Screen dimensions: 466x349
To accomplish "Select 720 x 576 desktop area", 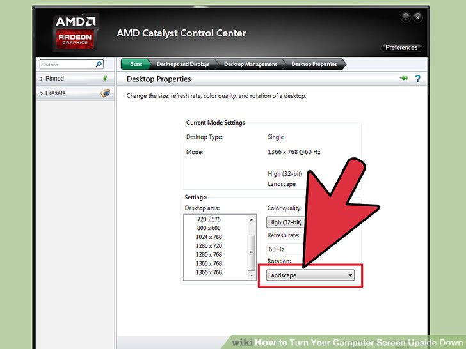I will coord(209,219).
